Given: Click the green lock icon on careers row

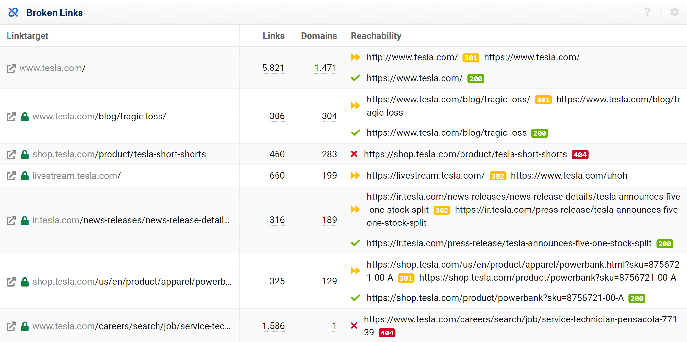Looking at the screenshot, I should click(25, 326).
